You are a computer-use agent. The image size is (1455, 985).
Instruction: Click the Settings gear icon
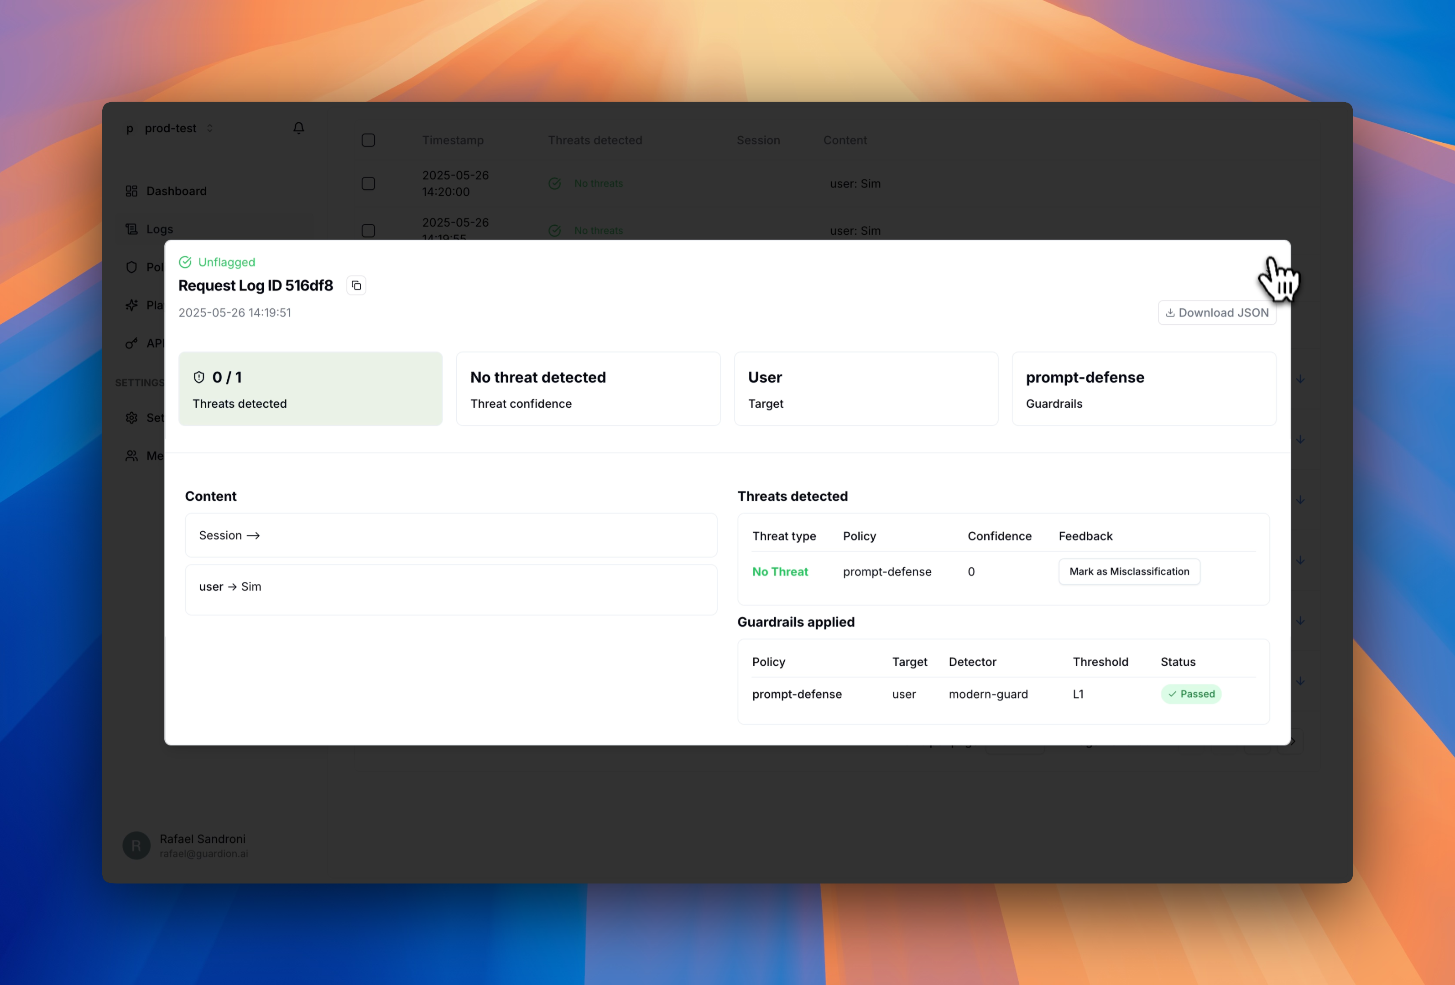(x=131, y=417)
